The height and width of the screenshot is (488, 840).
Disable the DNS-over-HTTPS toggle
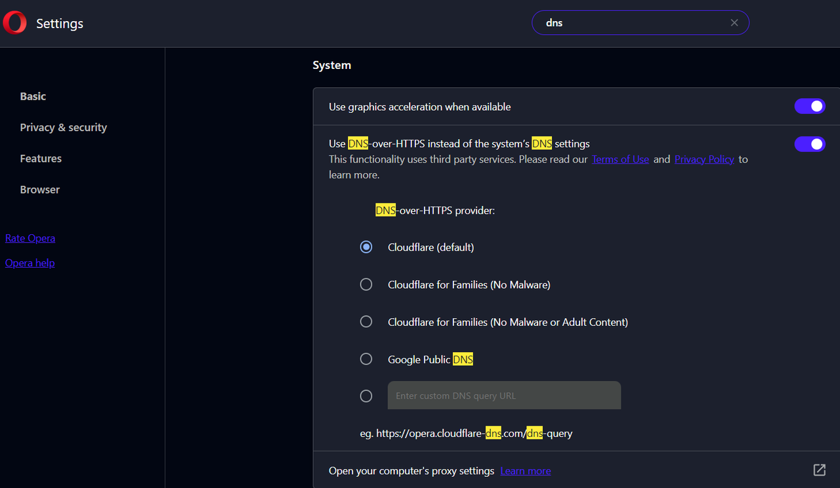point(810,144)
